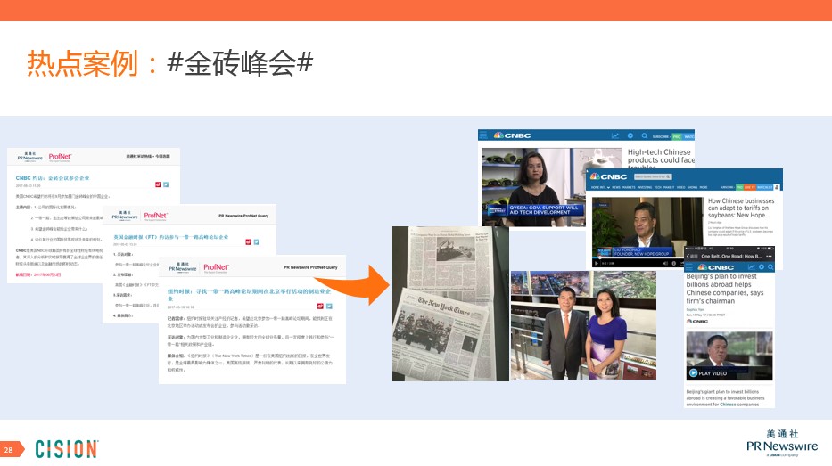Click blue Twitter share icon on FT query
Image resolution: width=832 pixels, height=466 pixels.
coord(257,242)
